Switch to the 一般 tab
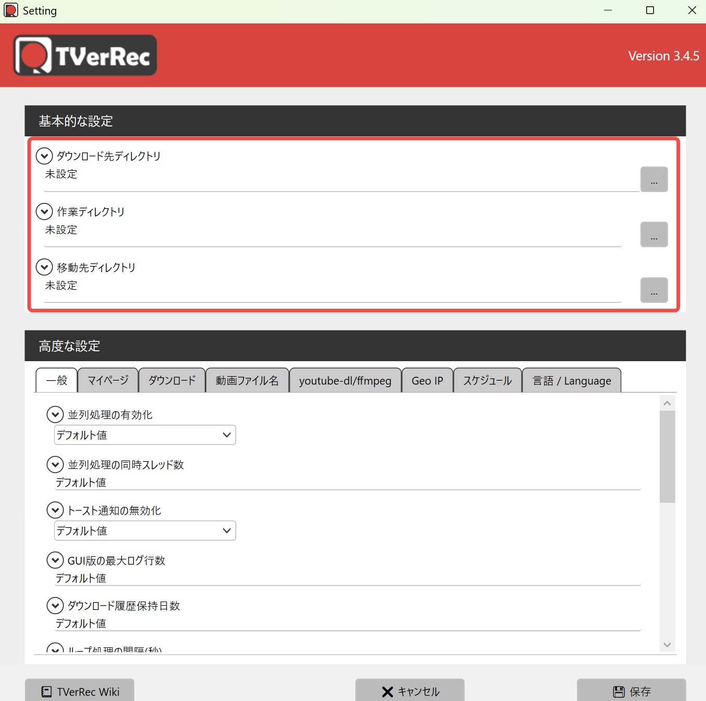Image resolution: width=706 pixels, height=701 pixels. point(57,380)
